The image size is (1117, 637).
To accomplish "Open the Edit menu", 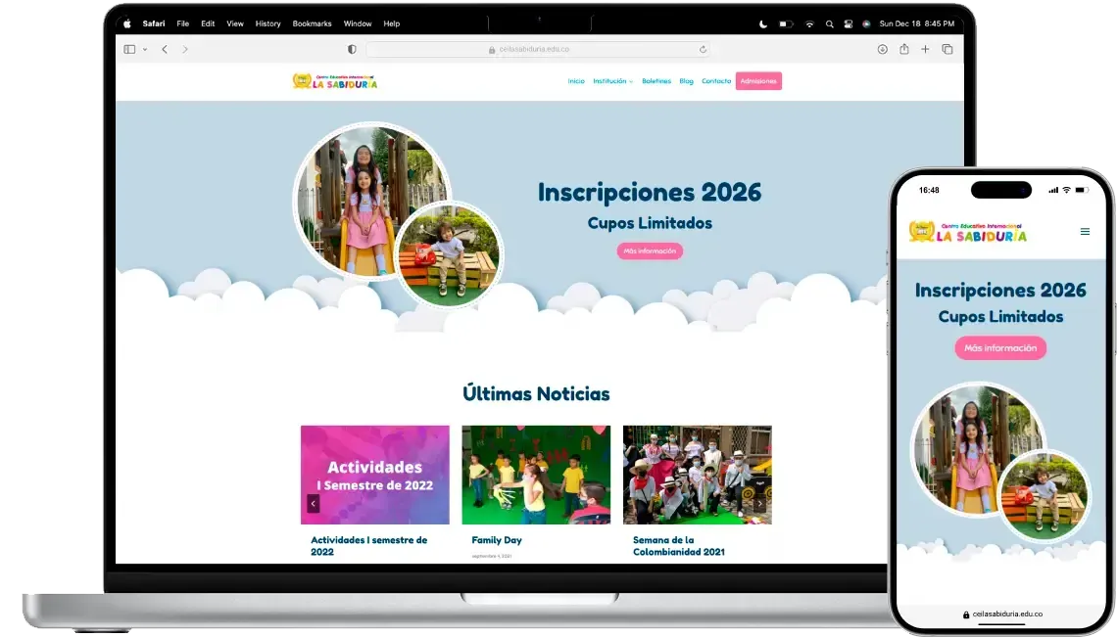I will [x=208, y=23].
